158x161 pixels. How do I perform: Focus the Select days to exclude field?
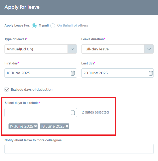click(41, 112)
